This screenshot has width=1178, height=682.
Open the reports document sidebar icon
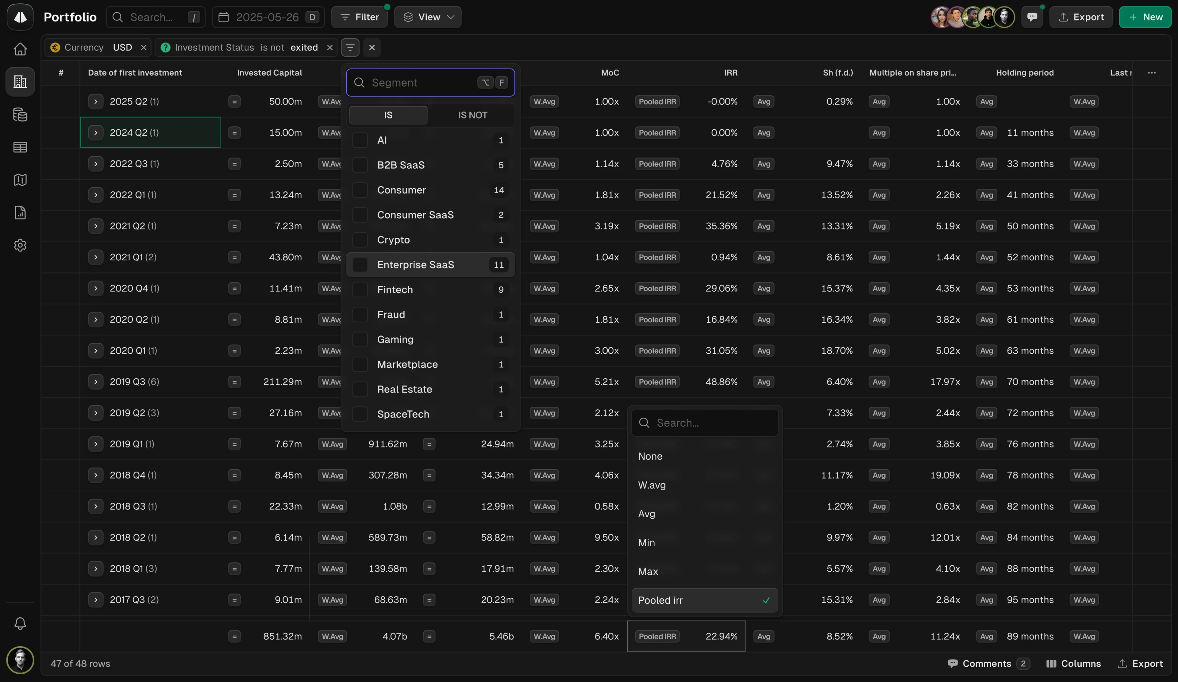click(20, 213)
